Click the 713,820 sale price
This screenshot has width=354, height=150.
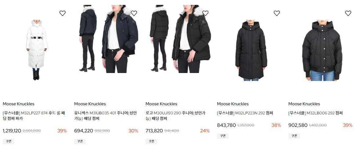[154, 131]
